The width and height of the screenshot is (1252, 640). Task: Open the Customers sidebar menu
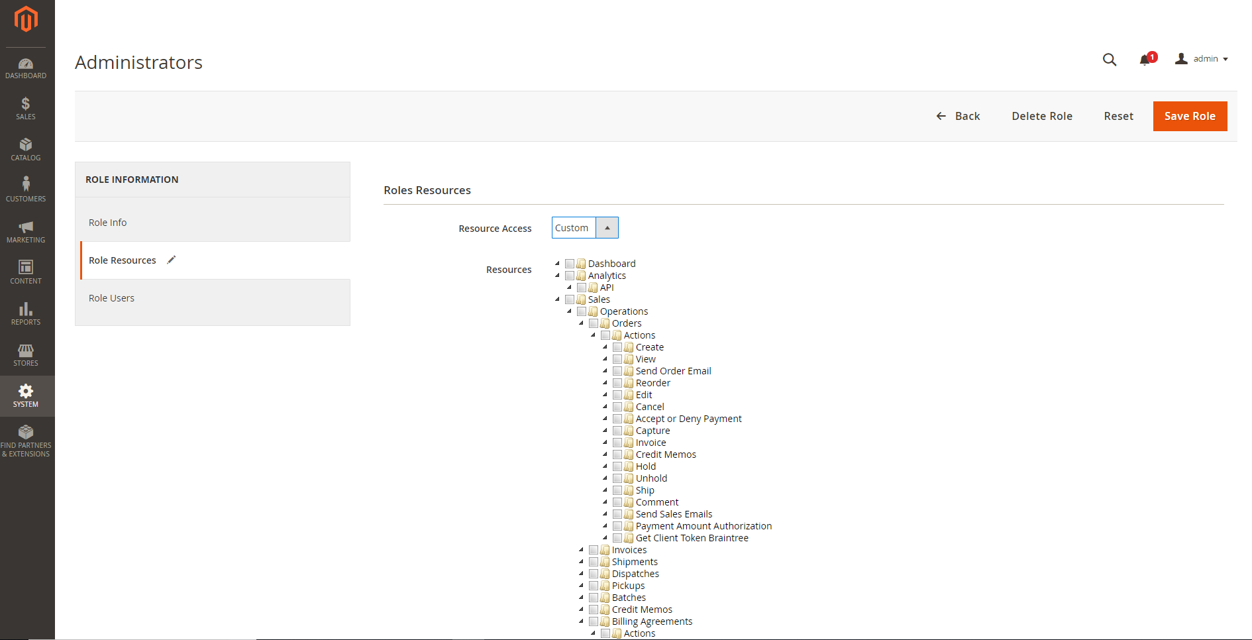pos(26,189)
